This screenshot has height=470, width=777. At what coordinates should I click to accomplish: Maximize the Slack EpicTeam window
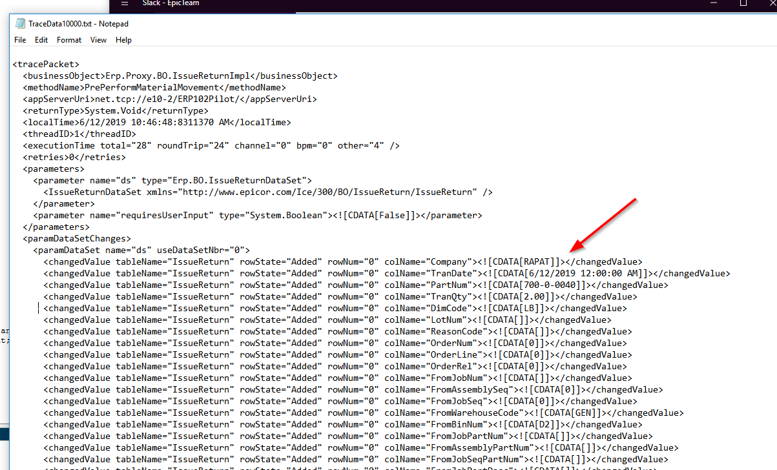pyautogui.click(x=743, y=3)
